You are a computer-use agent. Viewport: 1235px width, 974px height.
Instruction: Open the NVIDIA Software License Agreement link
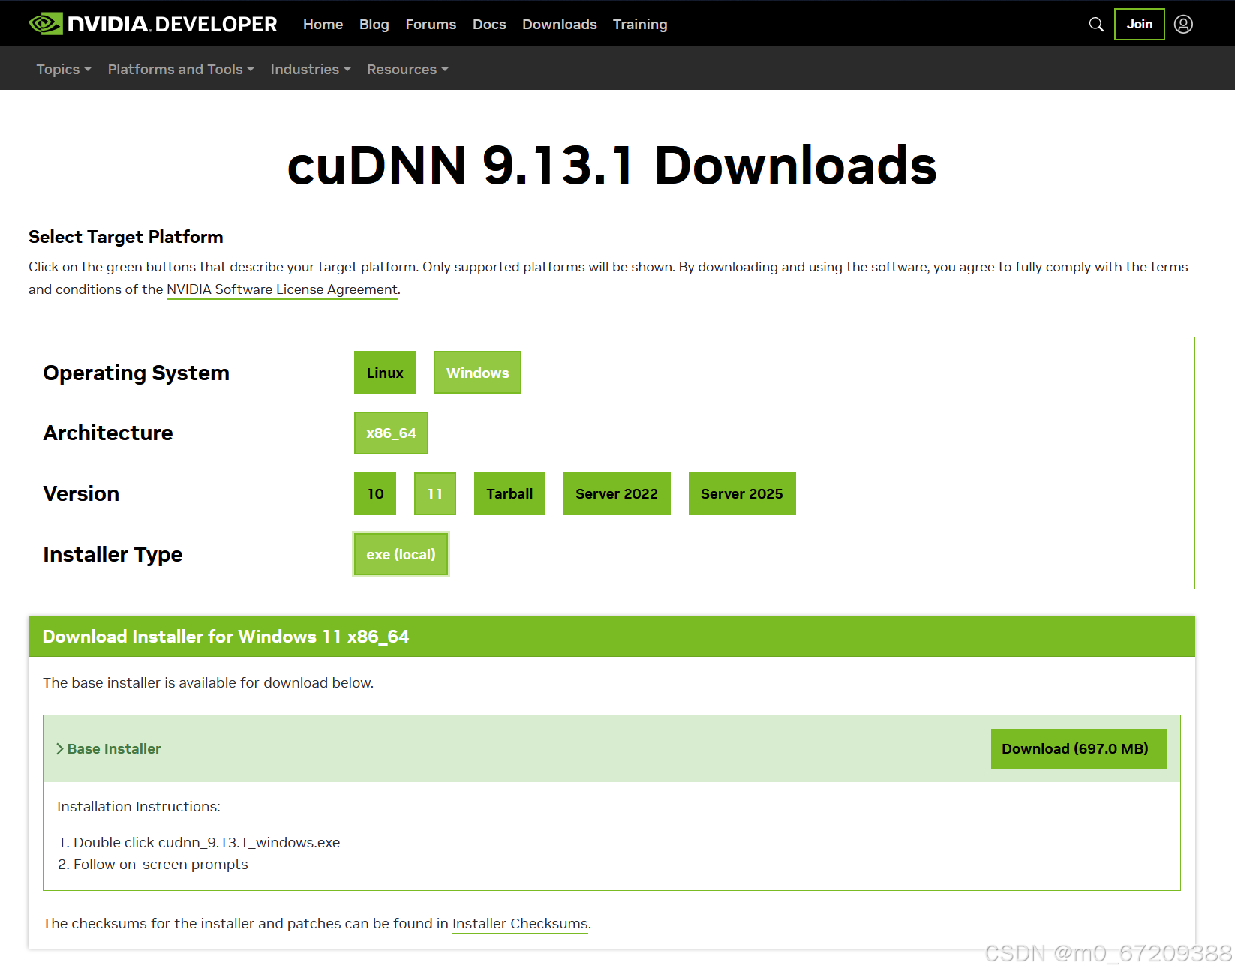click(x=281, y=289)
